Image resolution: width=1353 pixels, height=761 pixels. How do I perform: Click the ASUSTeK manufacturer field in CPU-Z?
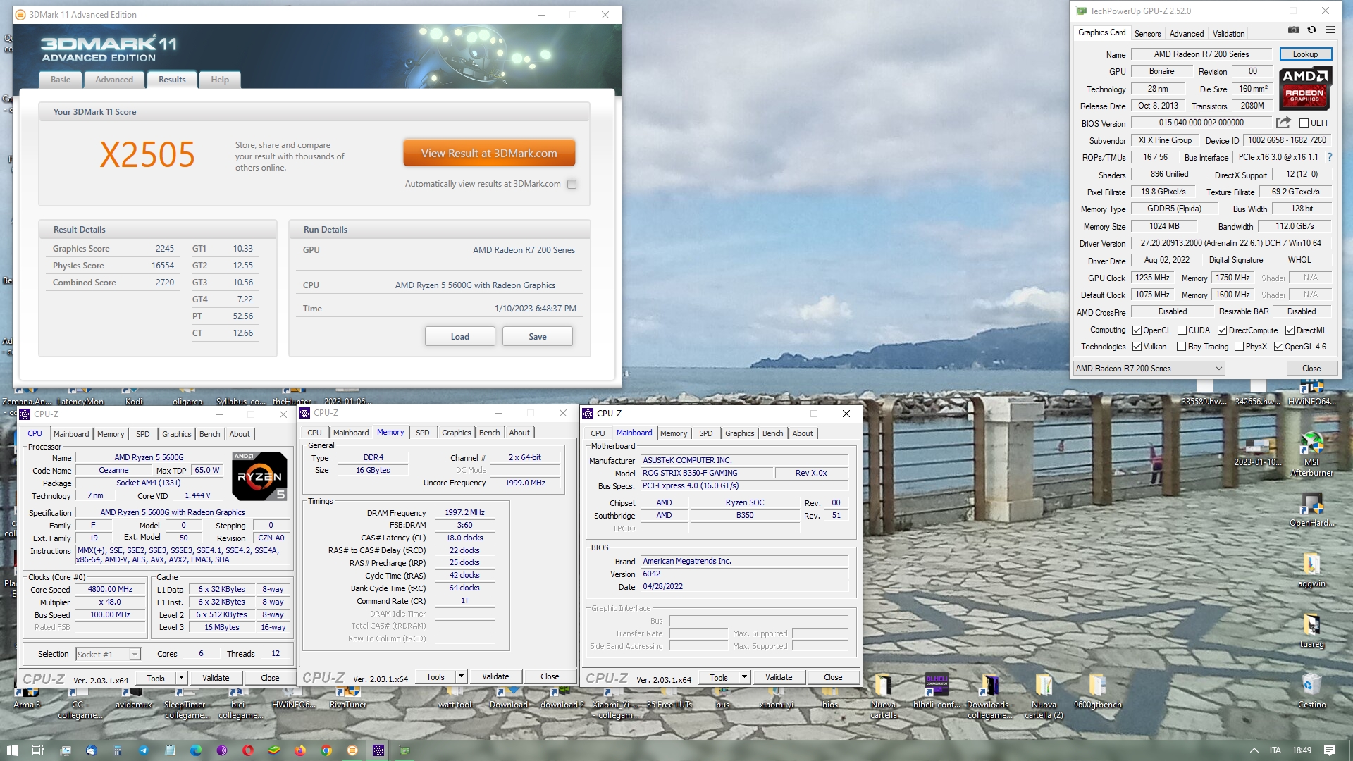(745, 460)
